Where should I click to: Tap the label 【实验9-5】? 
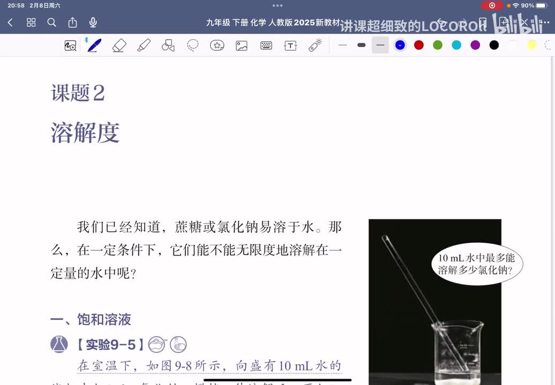[x=110, y=344]
